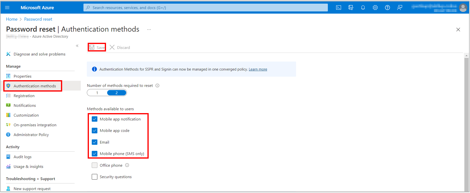Open the Customization section
This screenshot has height=193, width=470.
(x=26, y=115)
